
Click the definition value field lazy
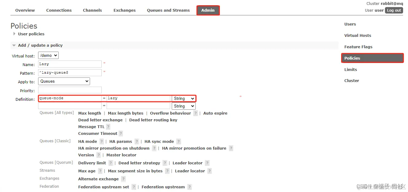point(138,98)
